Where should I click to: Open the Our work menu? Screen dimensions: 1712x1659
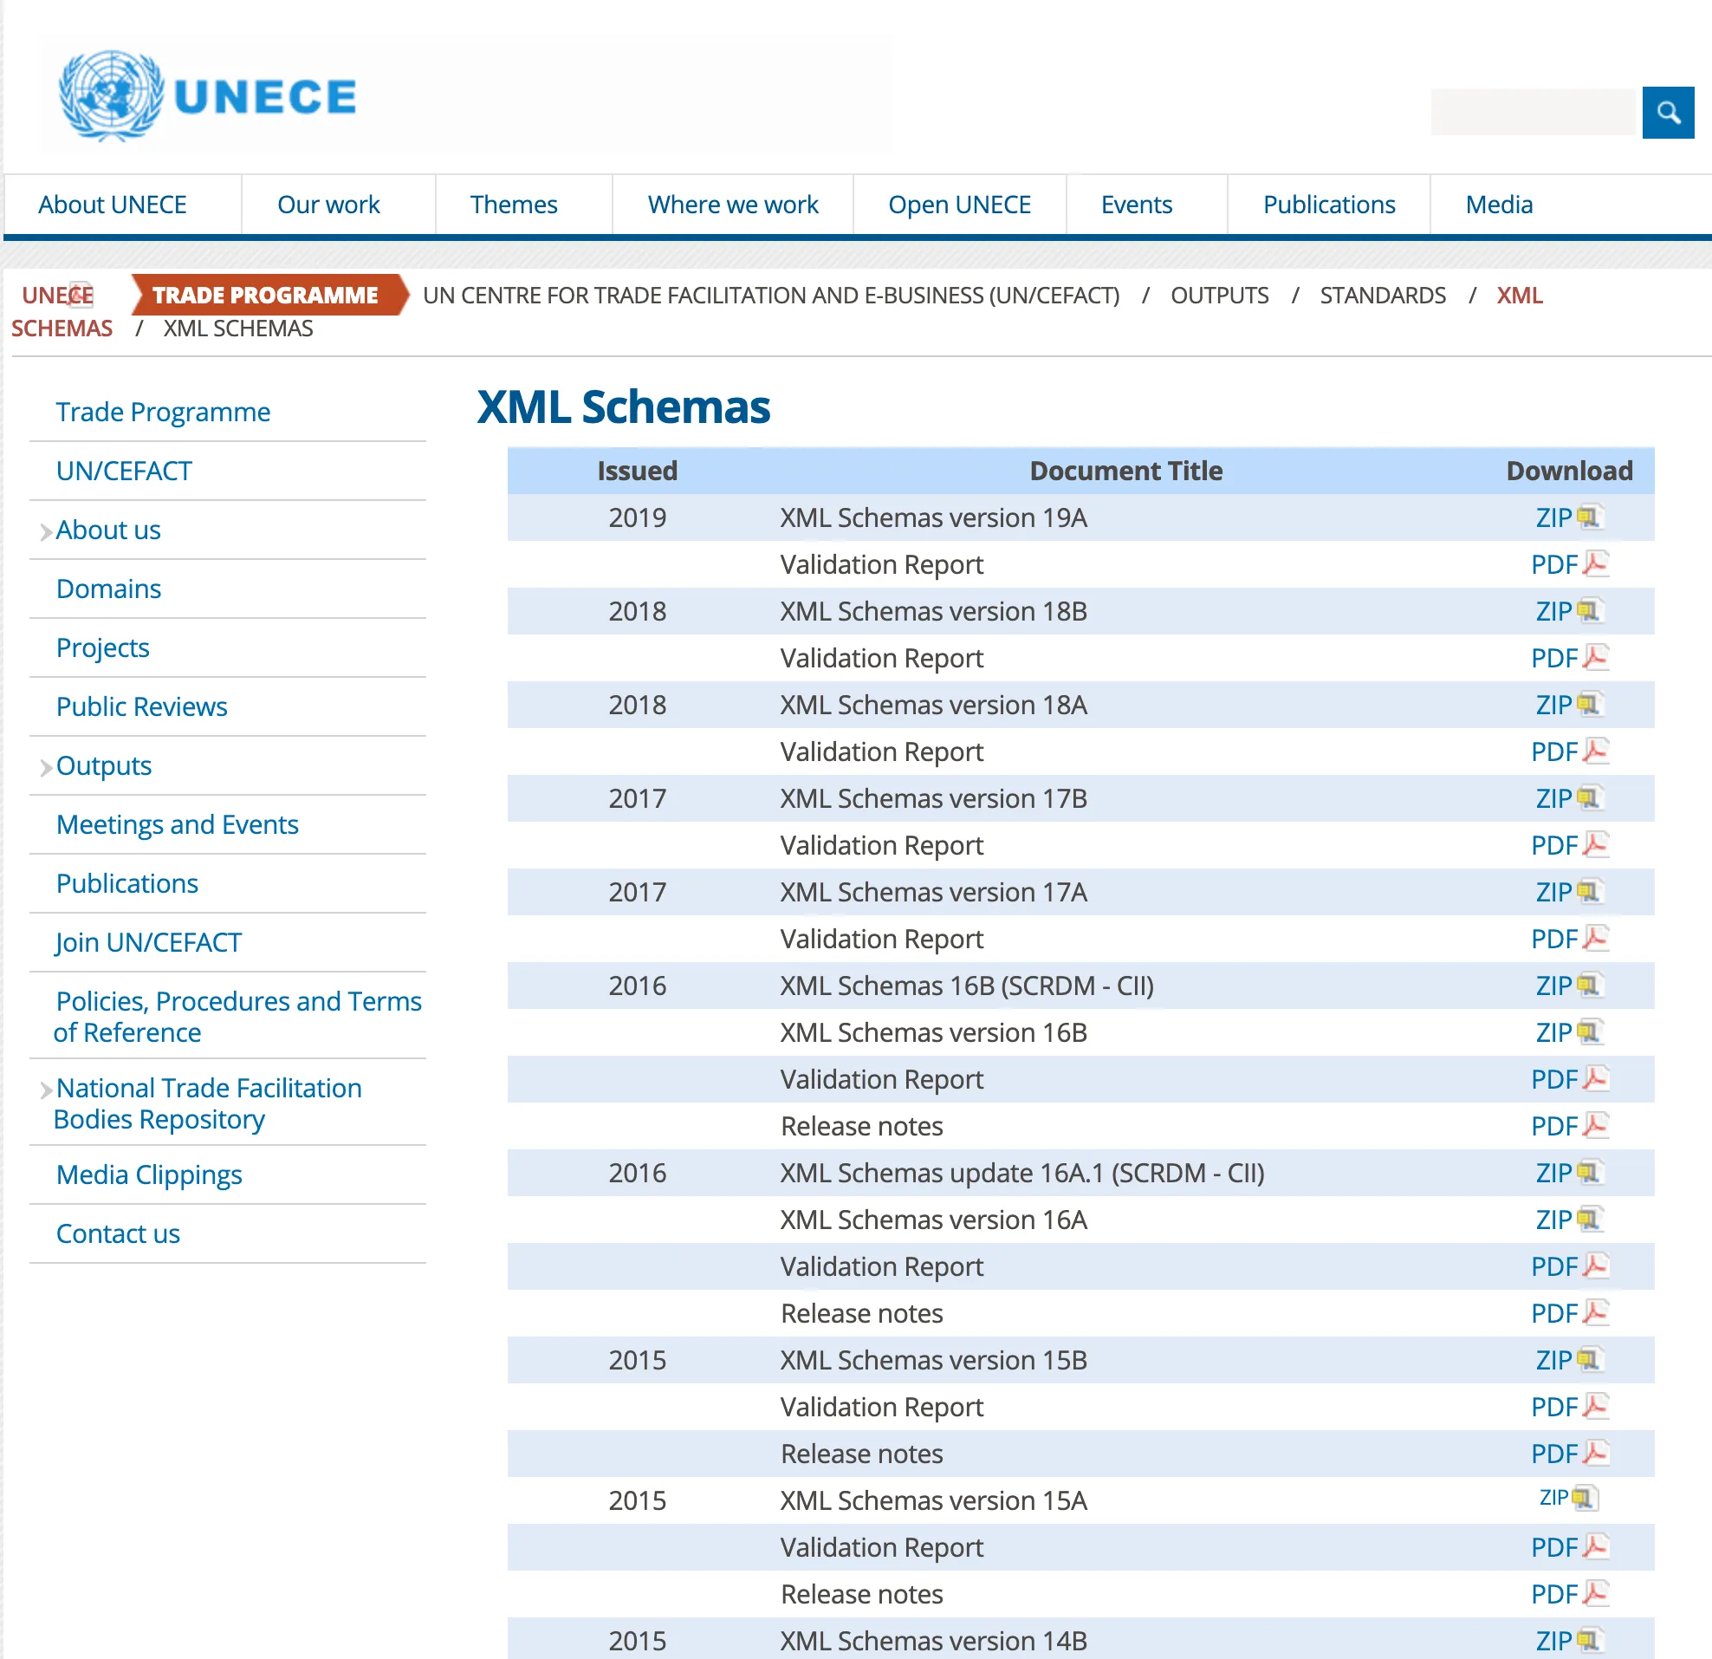328,205
